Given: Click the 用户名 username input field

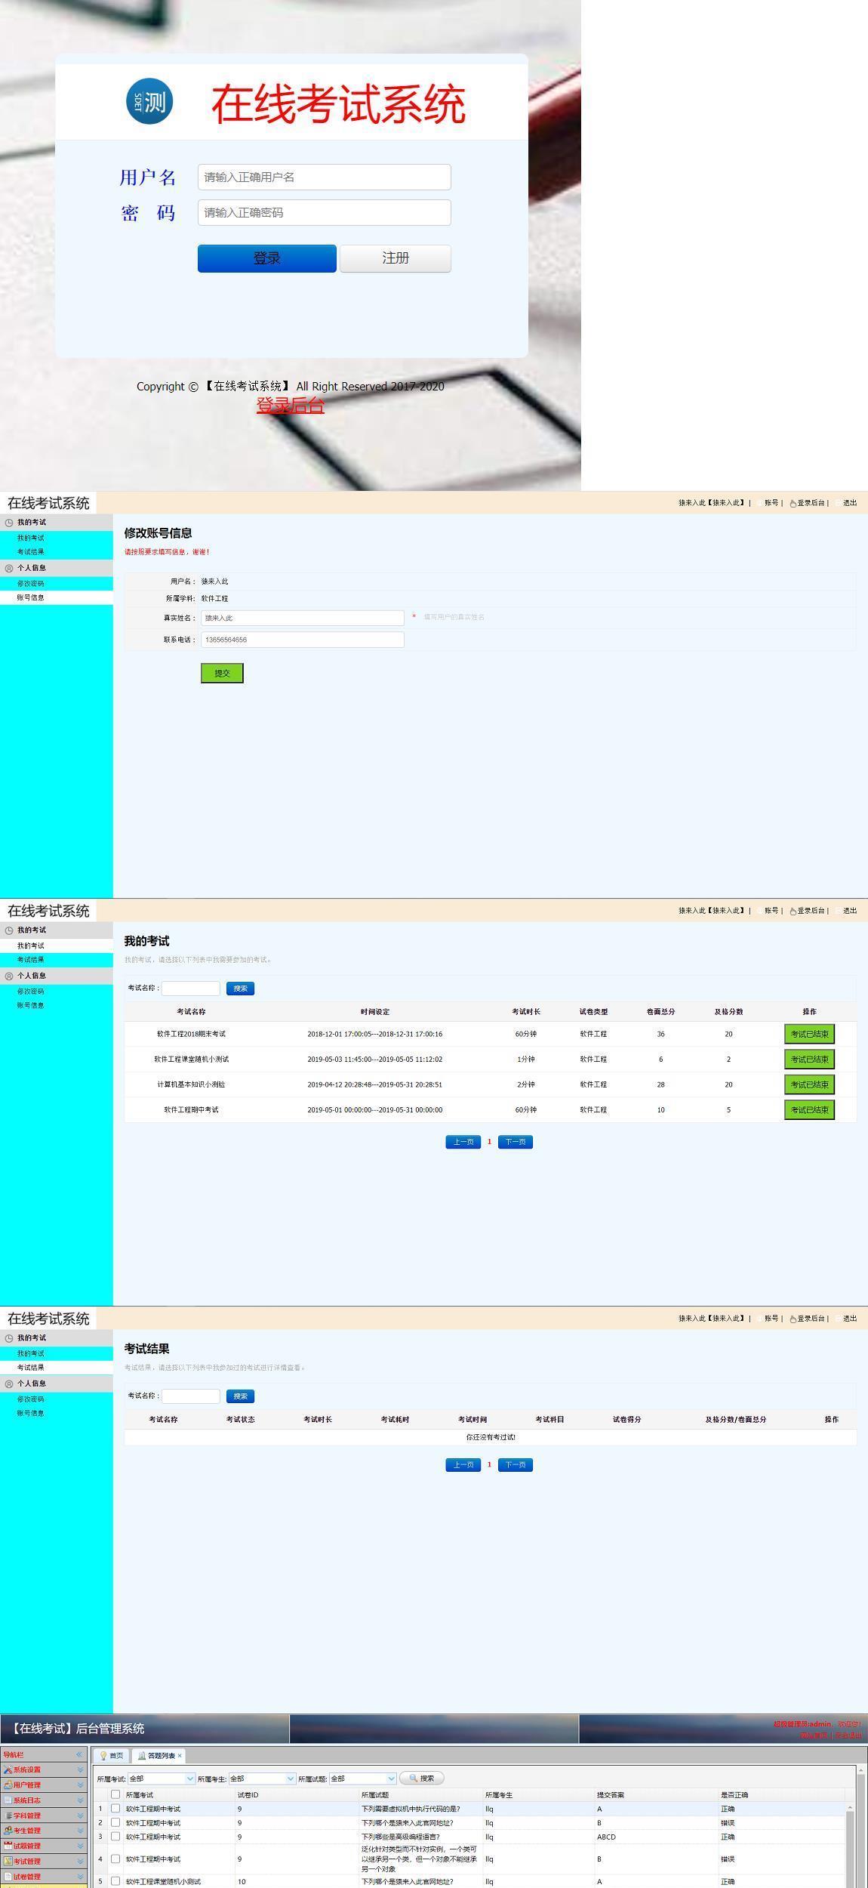Looking at the screenshot, I should coord(324,177).
